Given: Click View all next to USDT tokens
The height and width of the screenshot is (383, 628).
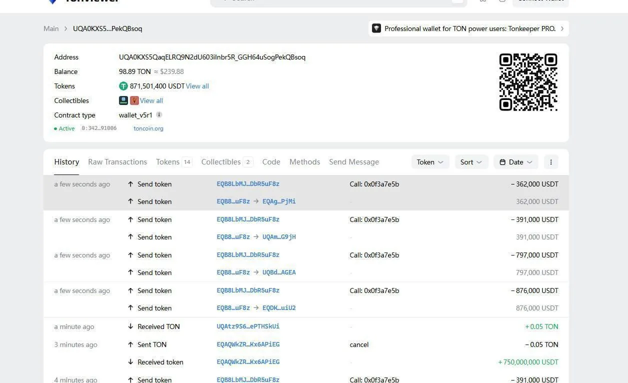Looking at the screenshot, I should click(x=197, y=86).
